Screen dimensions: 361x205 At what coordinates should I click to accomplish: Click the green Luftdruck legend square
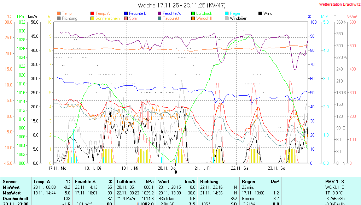click(193, 13)
